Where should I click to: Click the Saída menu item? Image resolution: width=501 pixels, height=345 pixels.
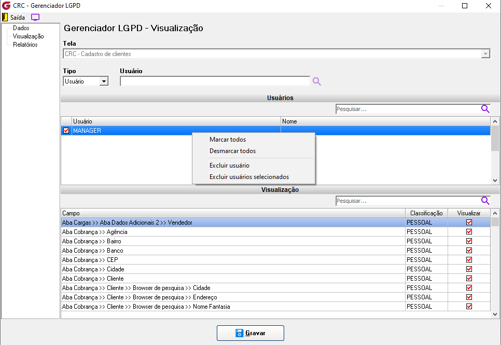17,17
